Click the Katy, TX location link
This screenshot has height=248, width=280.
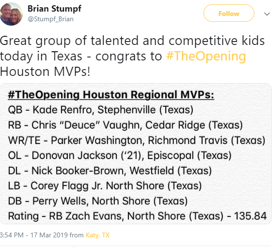tap(97, 235)
